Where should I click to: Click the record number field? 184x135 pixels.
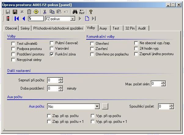[35, 19]
